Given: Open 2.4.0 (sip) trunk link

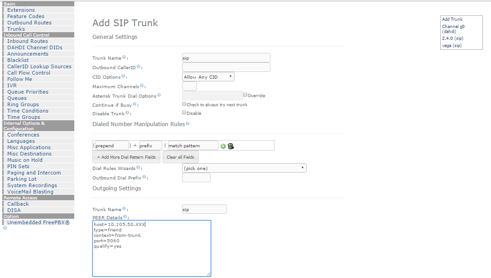Looking at the screenshot, I should (452, 38).
